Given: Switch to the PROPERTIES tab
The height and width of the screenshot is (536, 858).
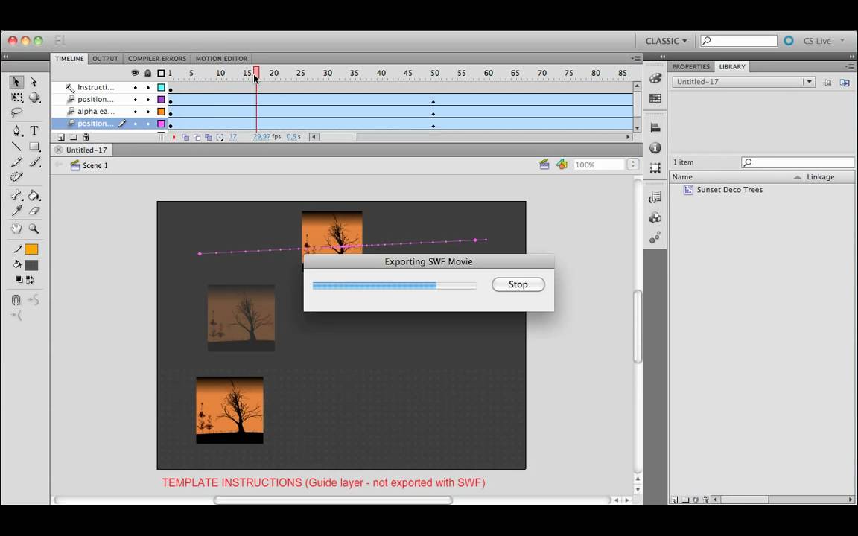Looking at the screenshot, I should pyautogui.click(x=690, y=67).
